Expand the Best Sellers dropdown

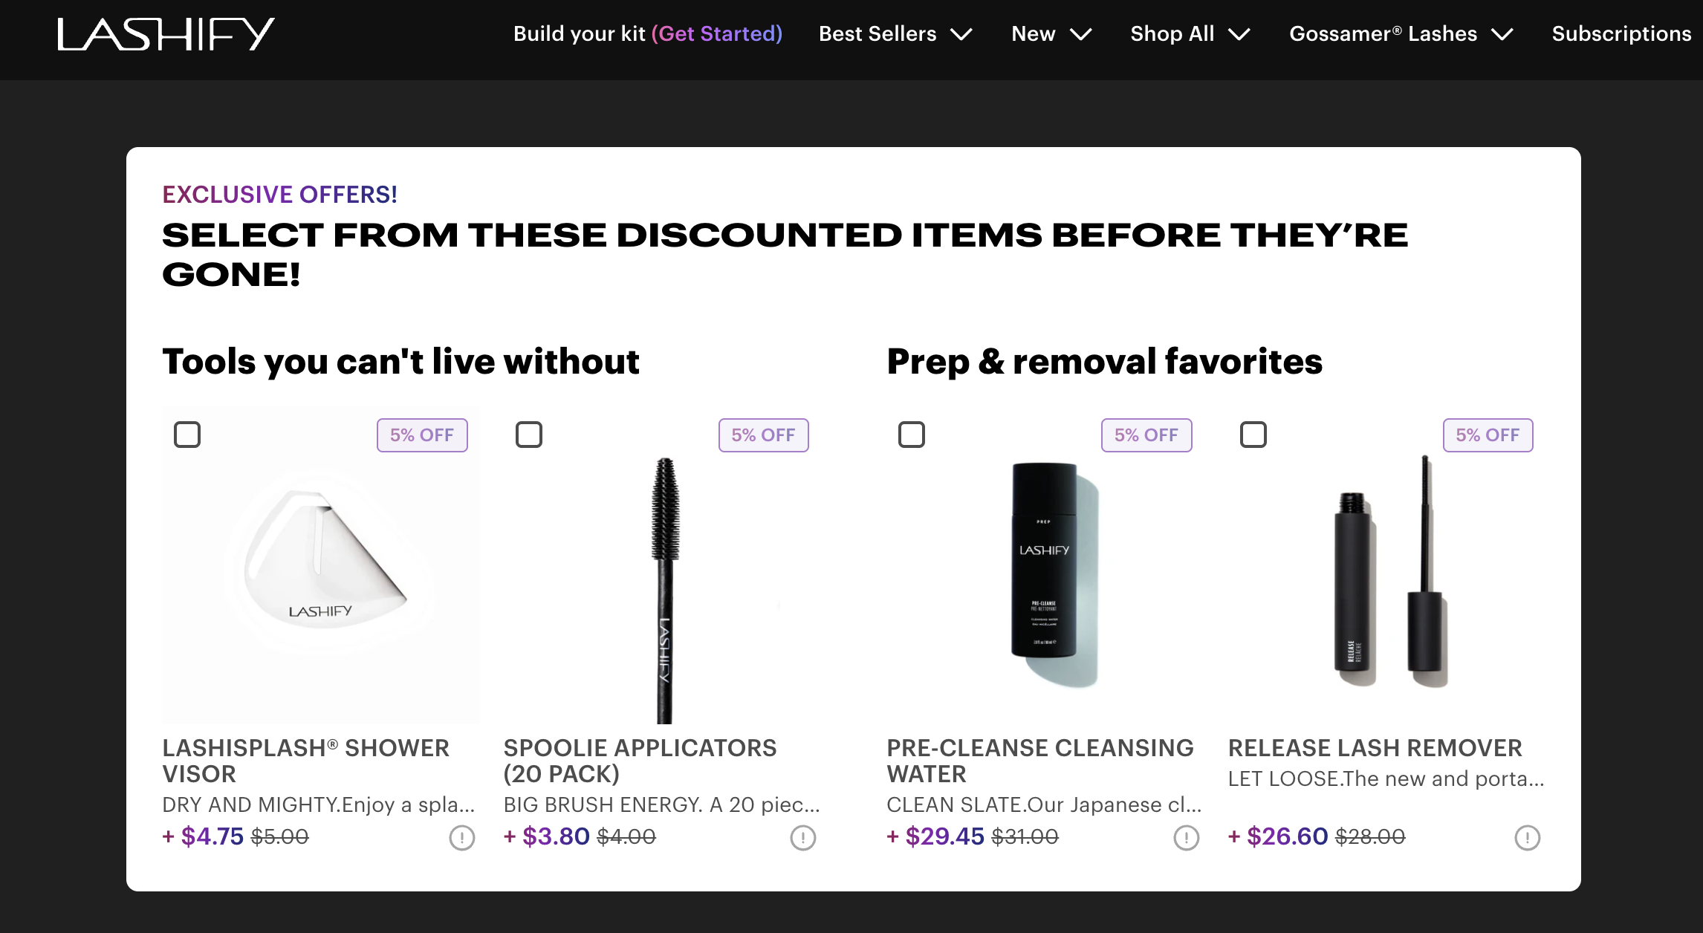895,34
